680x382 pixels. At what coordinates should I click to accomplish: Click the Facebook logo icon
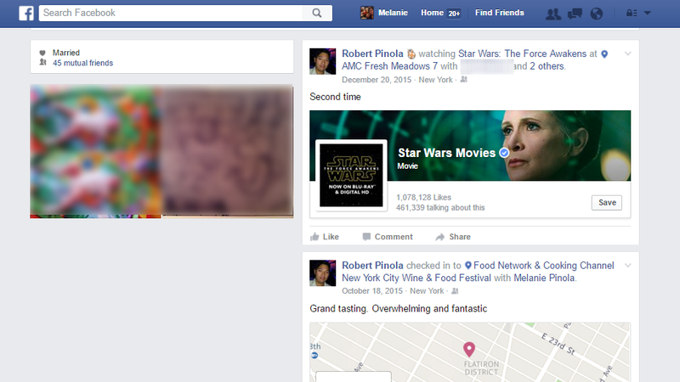[26, 13]
